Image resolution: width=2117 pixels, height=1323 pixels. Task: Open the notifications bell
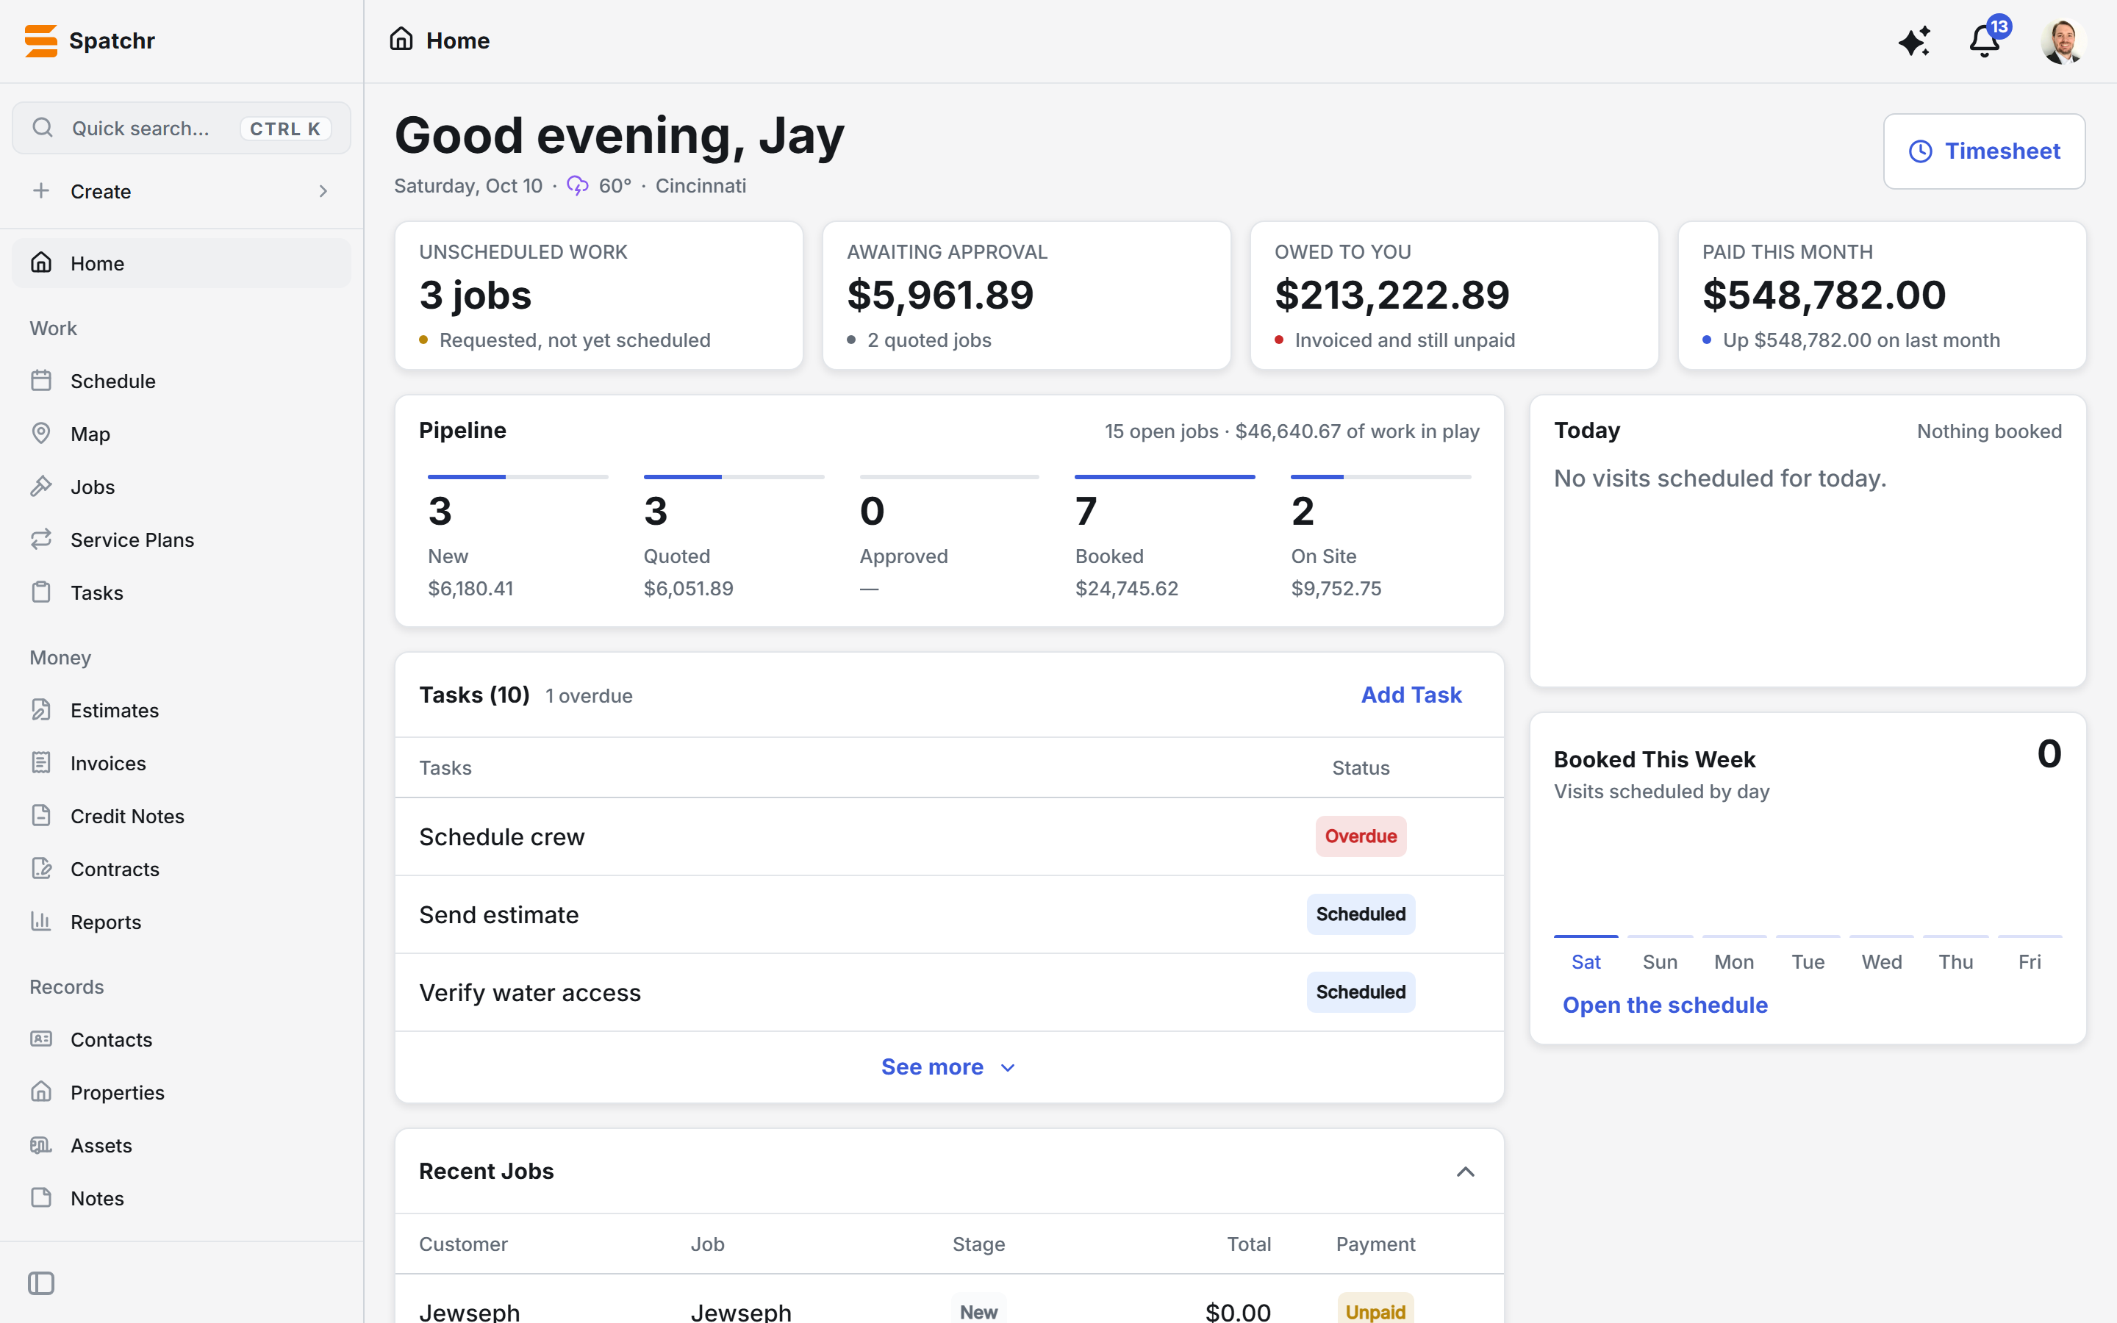[1985, 41]
